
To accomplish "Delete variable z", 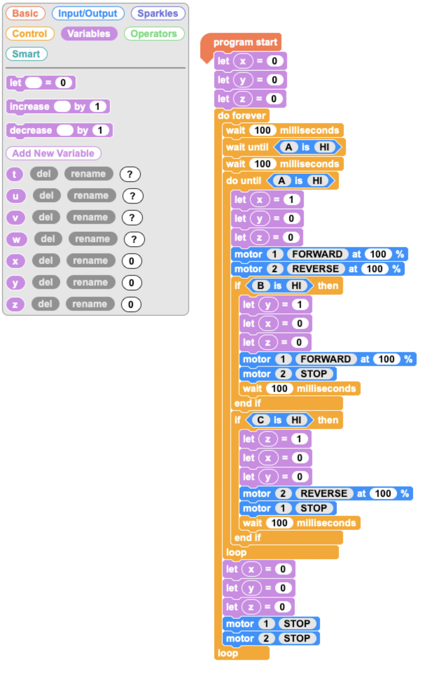I will (x=45, y=304).
